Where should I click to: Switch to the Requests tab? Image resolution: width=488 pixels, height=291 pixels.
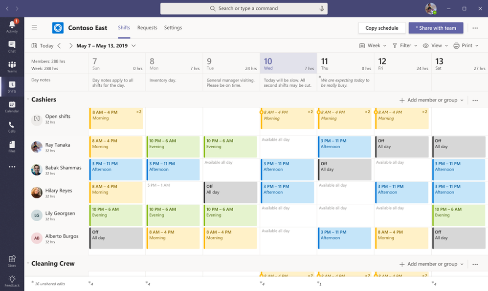click(147, 28)
